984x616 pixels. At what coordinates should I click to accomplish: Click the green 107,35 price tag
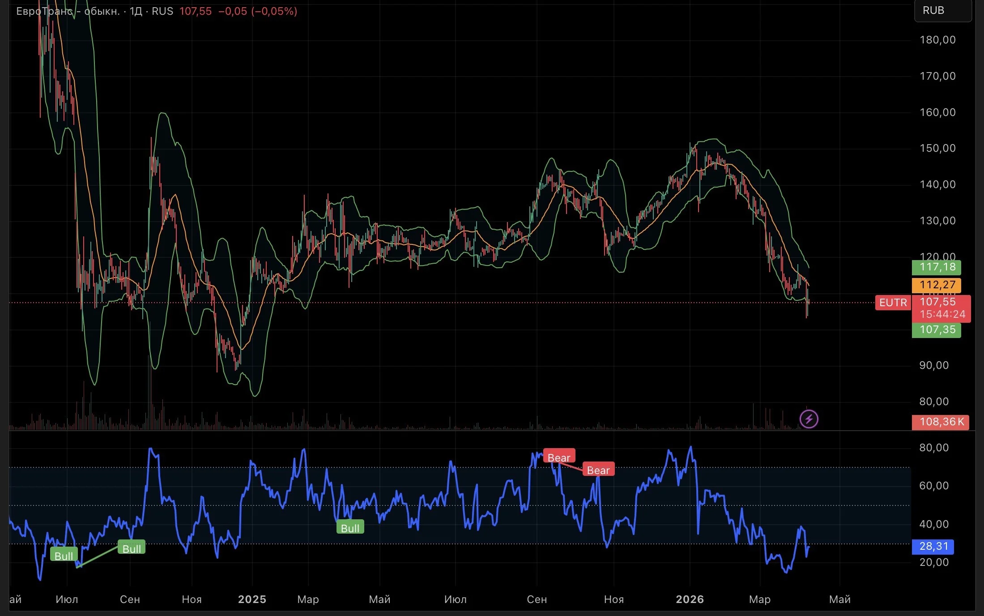pos(937,330)
